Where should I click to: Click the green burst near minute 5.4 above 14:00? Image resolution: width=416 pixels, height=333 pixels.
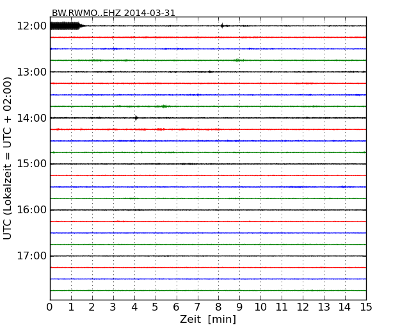(164, 106)
